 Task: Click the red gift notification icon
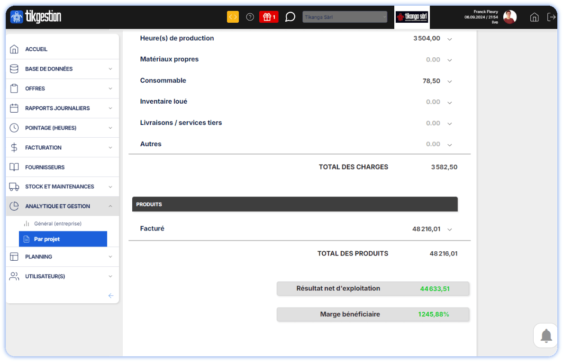[x=269, y=17]
